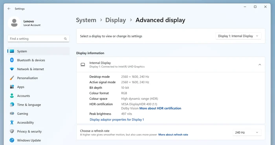Open More about refresh rate link
Image resolution: width=275 pixels, height=145 pixels.
173,135
